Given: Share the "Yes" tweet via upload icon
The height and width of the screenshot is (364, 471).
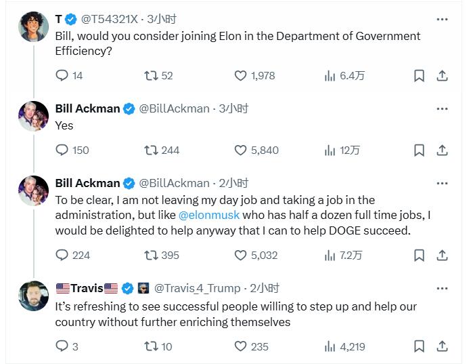Looking at the screenshot, I should click(x=442, y=150).
